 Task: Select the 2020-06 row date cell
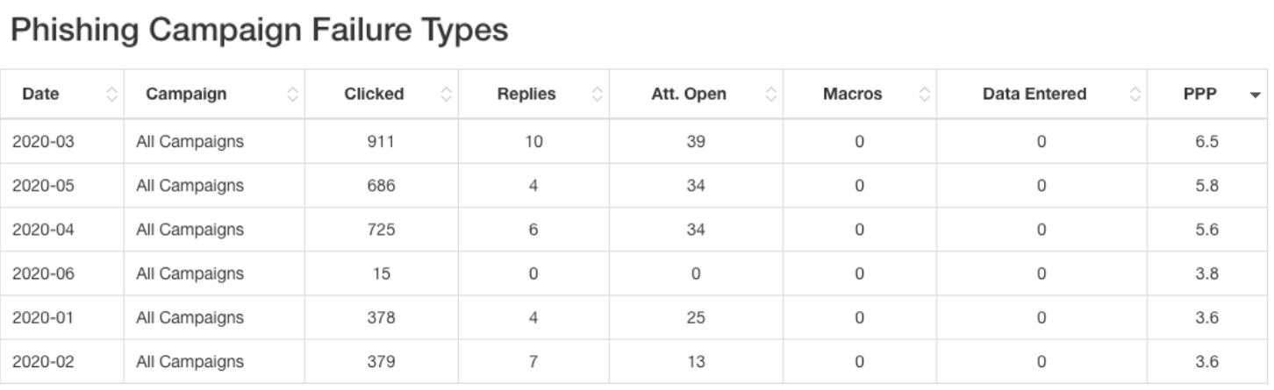point(43,273)
